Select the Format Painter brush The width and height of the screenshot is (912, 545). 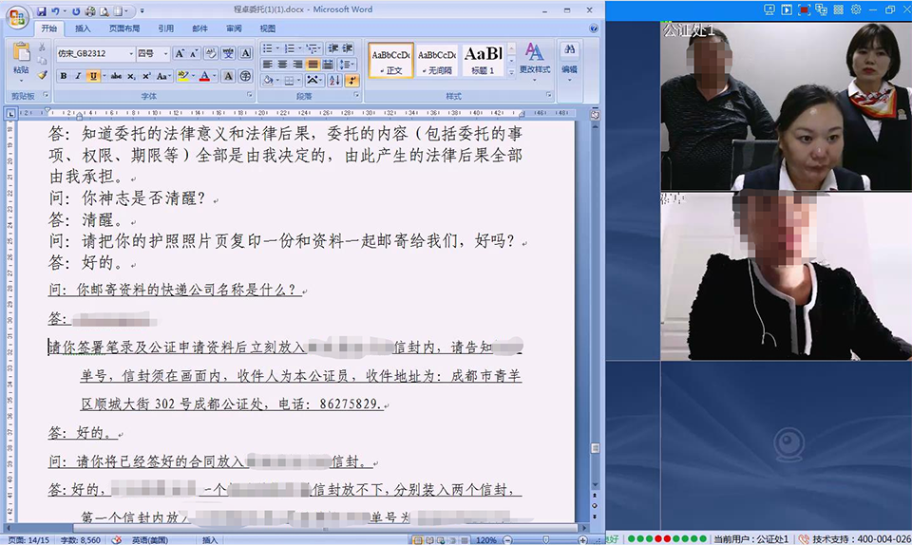[42, 74]
